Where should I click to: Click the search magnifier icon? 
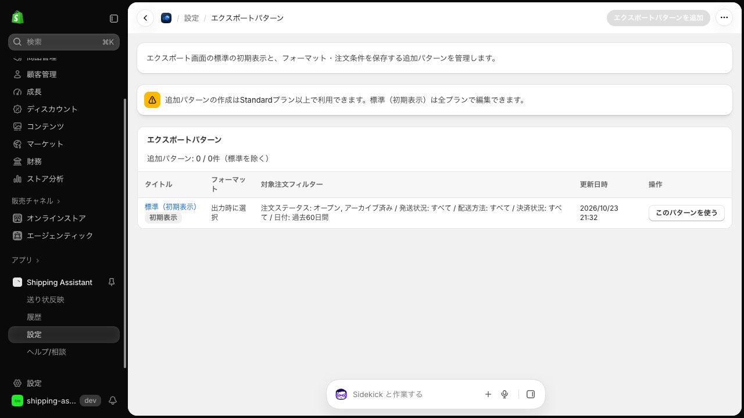click(17, 42)
